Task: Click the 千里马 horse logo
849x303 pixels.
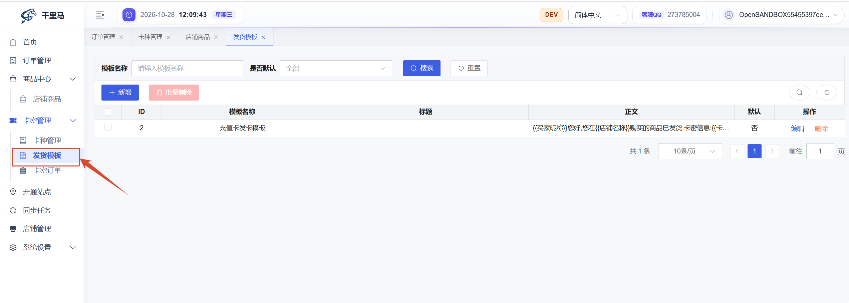Action: coord(28,16)
